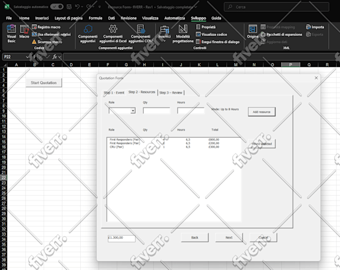
Task: Open the Role combo box dropdown
Action: coord(133,111)
